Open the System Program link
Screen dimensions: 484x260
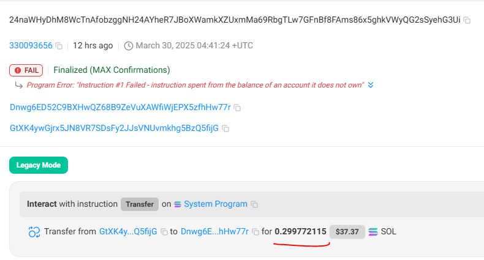(216, 204)
